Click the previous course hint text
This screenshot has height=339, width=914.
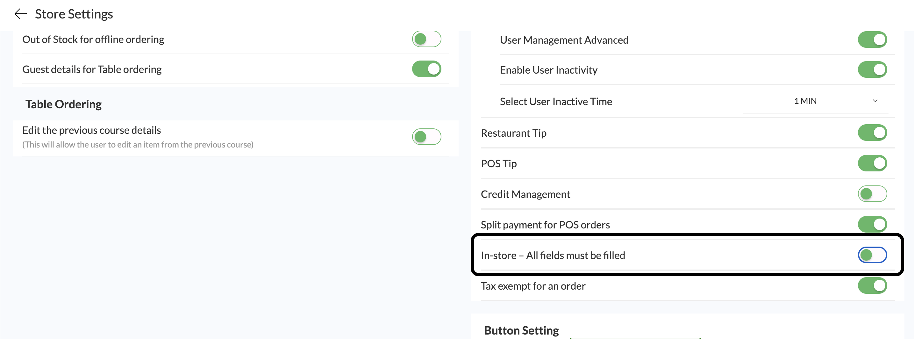pyautogui.click(x=138, y=145)
